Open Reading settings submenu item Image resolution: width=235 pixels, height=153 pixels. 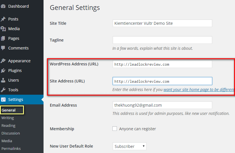tap(9, 126)
